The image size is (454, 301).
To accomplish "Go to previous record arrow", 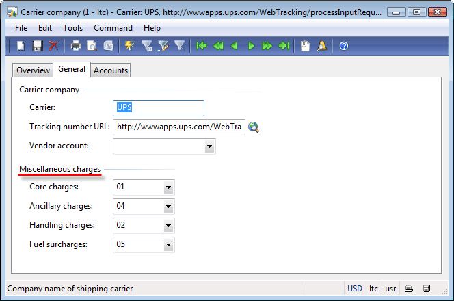I will click(235, 46).
